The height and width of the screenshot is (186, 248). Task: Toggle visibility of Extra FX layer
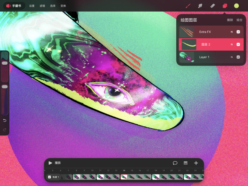tap(238, 32)
